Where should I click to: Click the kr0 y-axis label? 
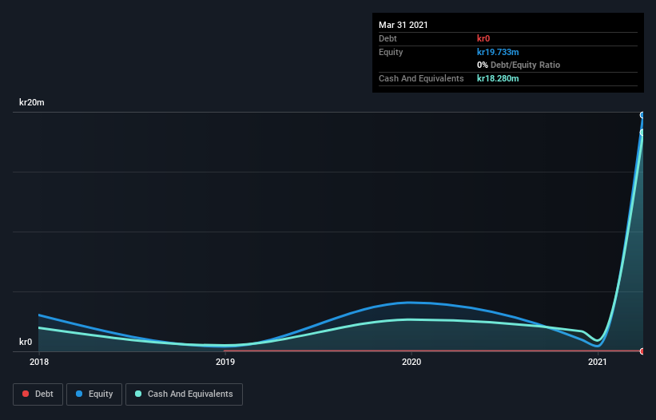point(26,342)
